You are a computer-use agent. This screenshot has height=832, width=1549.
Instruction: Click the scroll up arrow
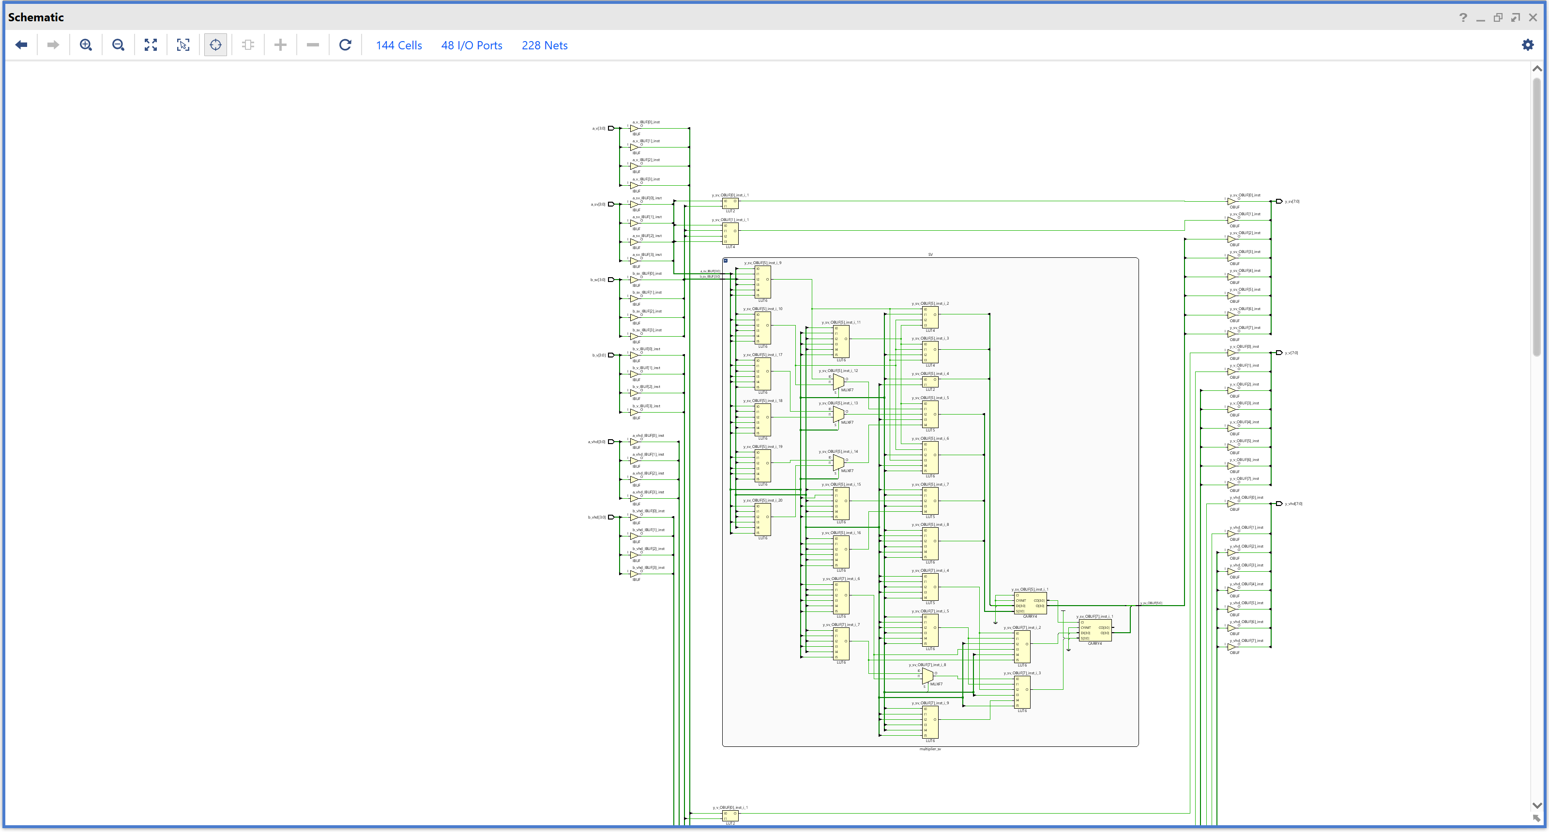(x=1537, y=69)
